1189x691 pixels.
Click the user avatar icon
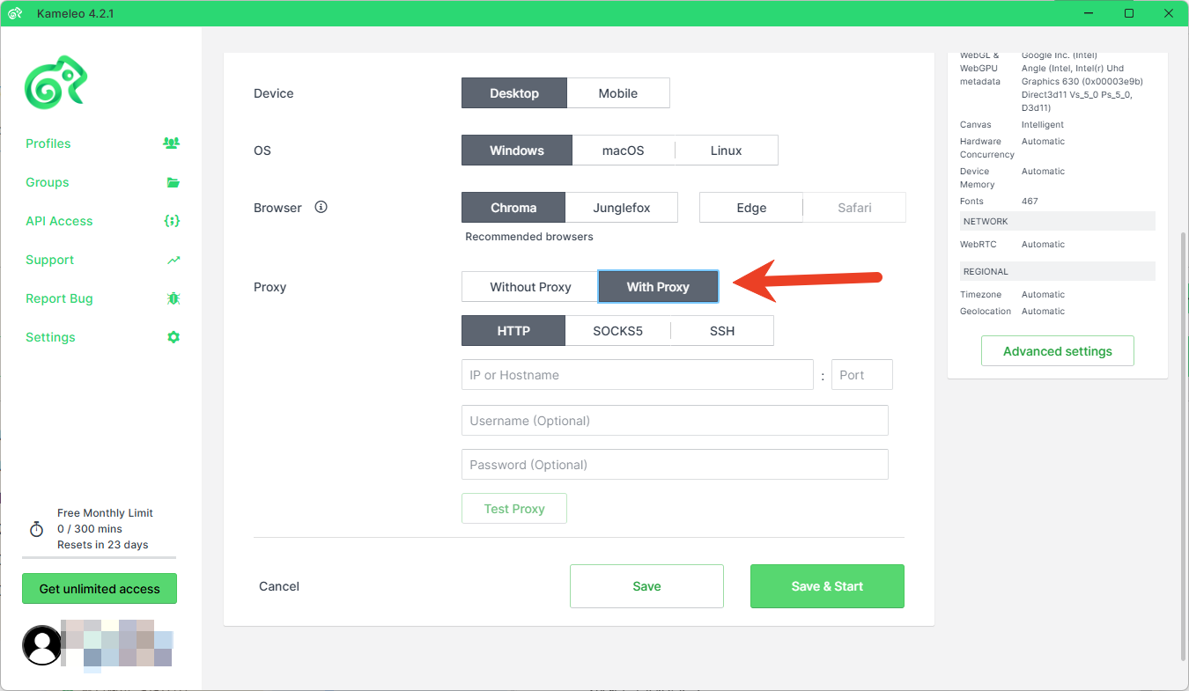(x=41, y=645)
